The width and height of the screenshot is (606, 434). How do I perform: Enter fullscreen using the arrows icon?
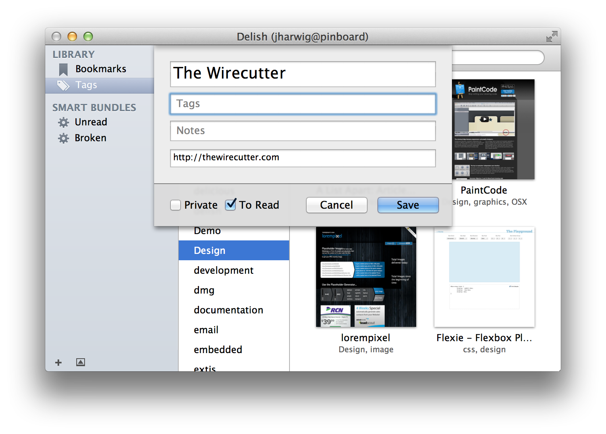[552, 36]
